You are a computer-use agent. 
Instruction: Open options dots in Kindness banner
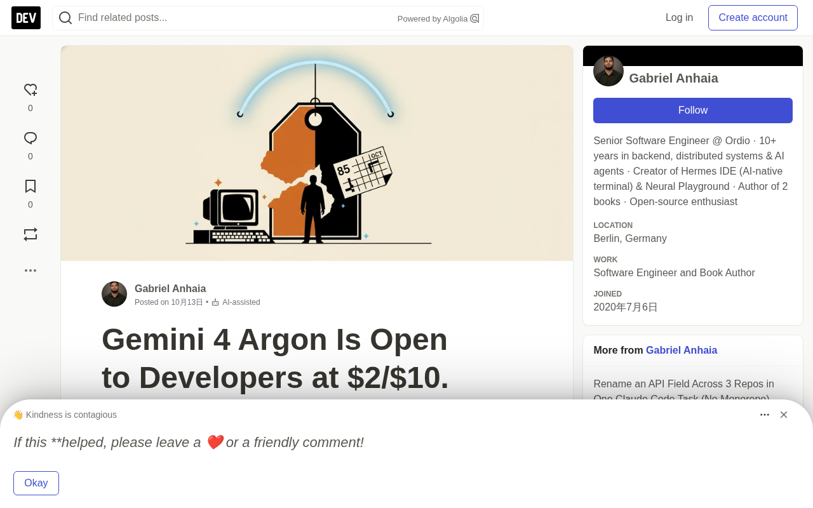coord(765,415)
